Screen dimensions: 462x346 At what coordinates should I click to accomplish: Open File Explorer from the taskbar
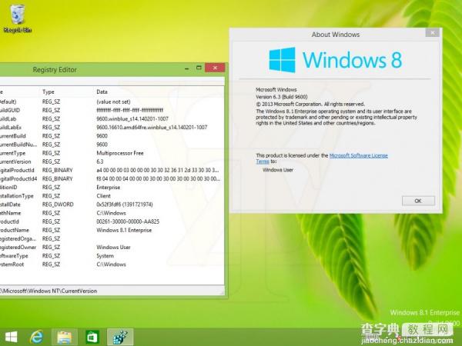64,337
